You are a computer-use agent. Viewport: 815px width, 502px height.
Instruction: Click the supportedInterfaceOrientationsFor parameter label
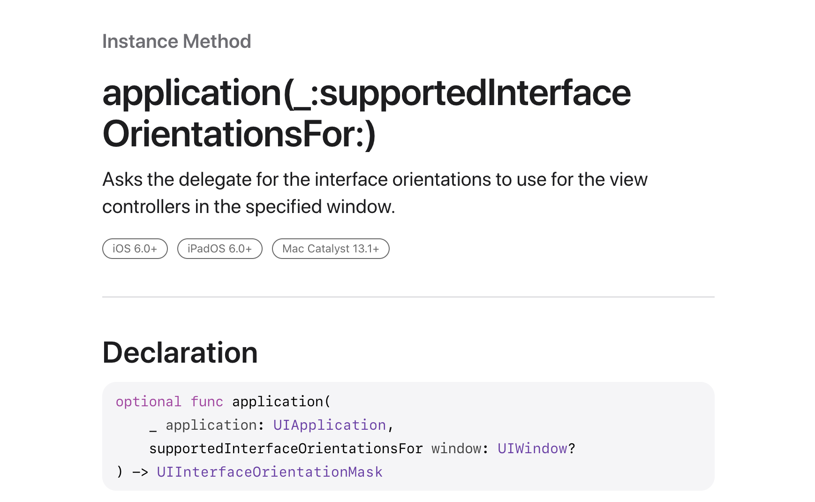286,449
